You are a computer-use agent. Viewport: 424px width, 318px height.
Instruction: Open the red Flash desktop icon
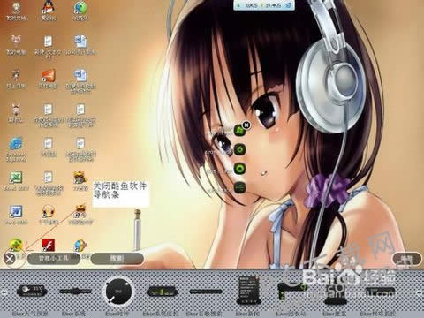49,245
